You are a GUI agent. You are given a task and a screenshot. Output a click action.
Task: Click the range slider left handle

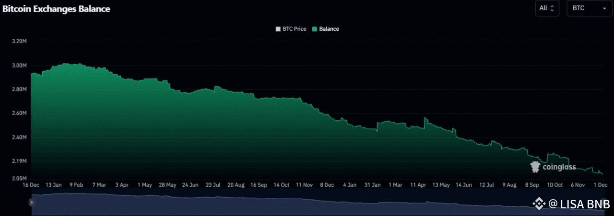point(32,203)
